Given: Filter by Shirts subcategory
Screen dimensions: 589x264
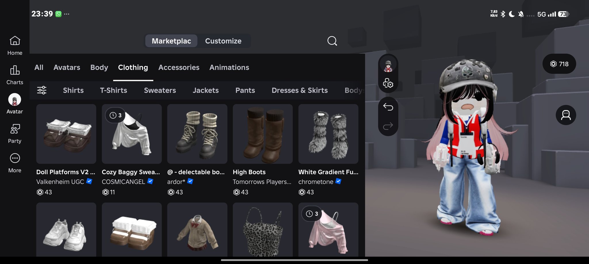Looking at the screenshot, I should pos(73,90).
